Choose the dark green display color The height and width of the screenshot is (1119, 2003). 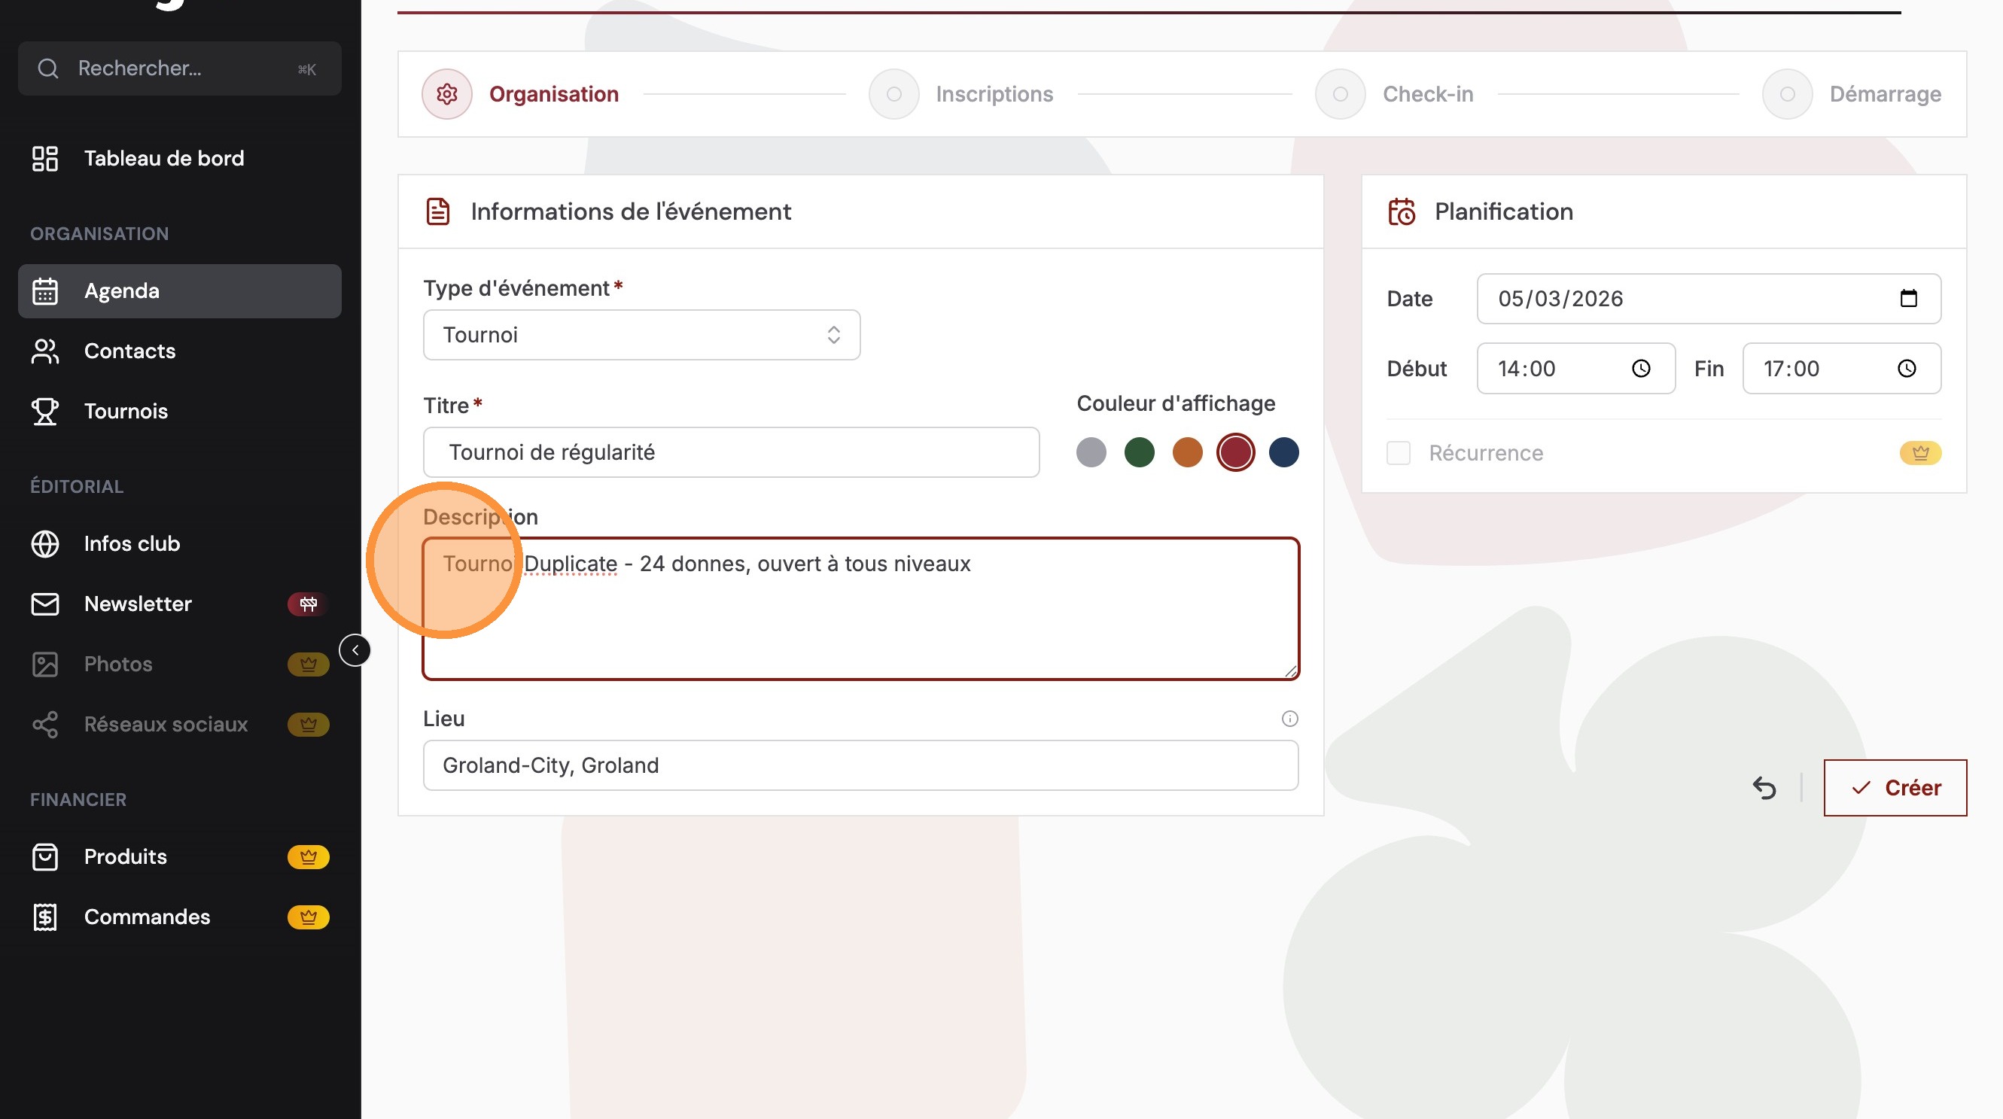1139,452
